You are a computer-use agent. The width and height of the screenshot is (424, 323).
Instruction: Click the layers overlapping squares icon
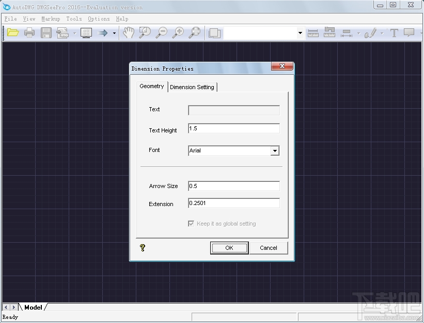click(214, 33)
